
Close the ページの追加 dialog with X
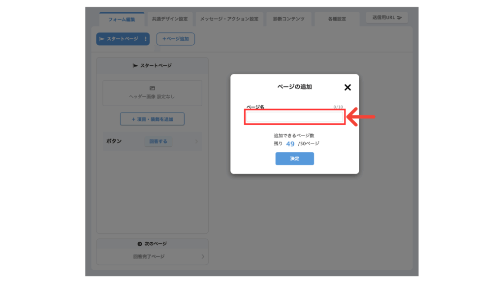(x=347, y=87)
